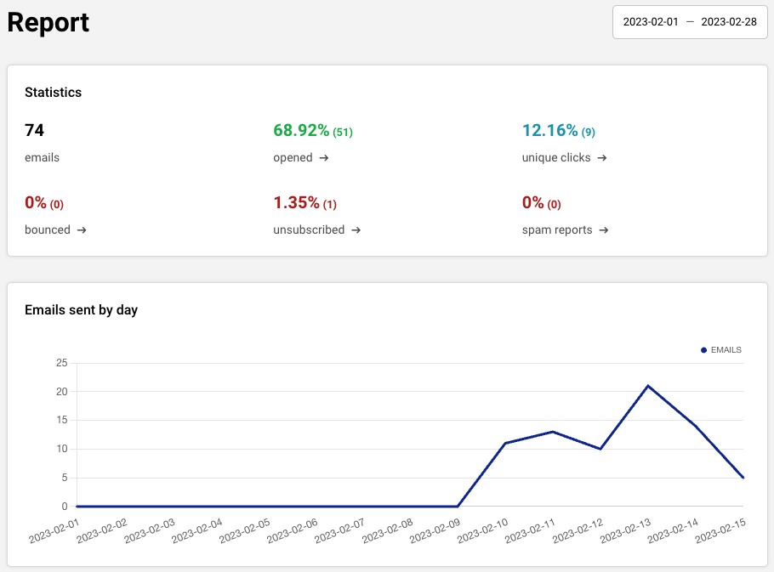Click the red 1.35% unsubscribed rate

(296, 203)
